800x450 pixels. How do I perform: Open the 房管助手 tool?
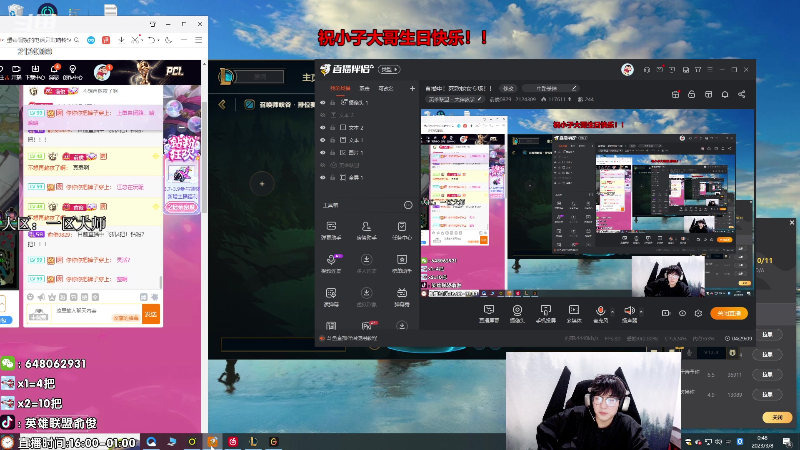pos(367,230)
